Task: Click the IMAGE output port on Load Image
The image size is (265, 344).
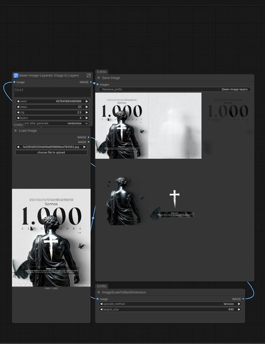Action: [88, 137]
